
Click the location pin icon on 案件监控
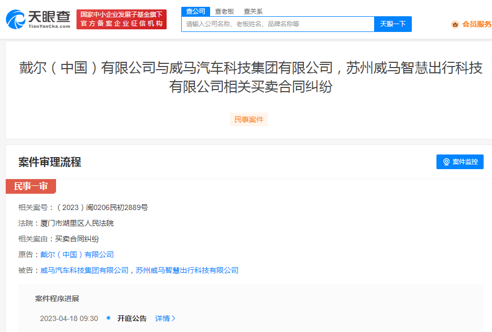446,162
